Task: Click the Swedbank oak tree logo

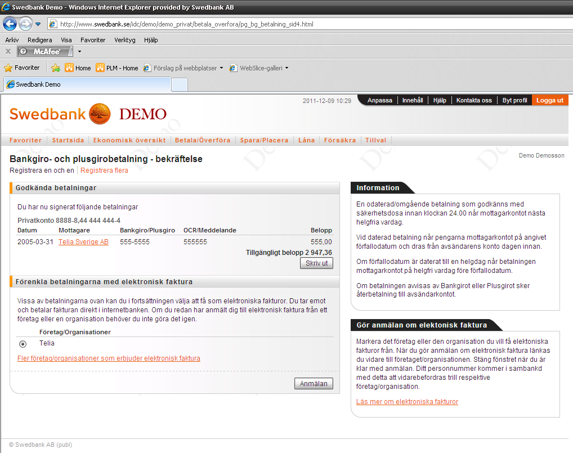Action: click(x=100, y=114)
